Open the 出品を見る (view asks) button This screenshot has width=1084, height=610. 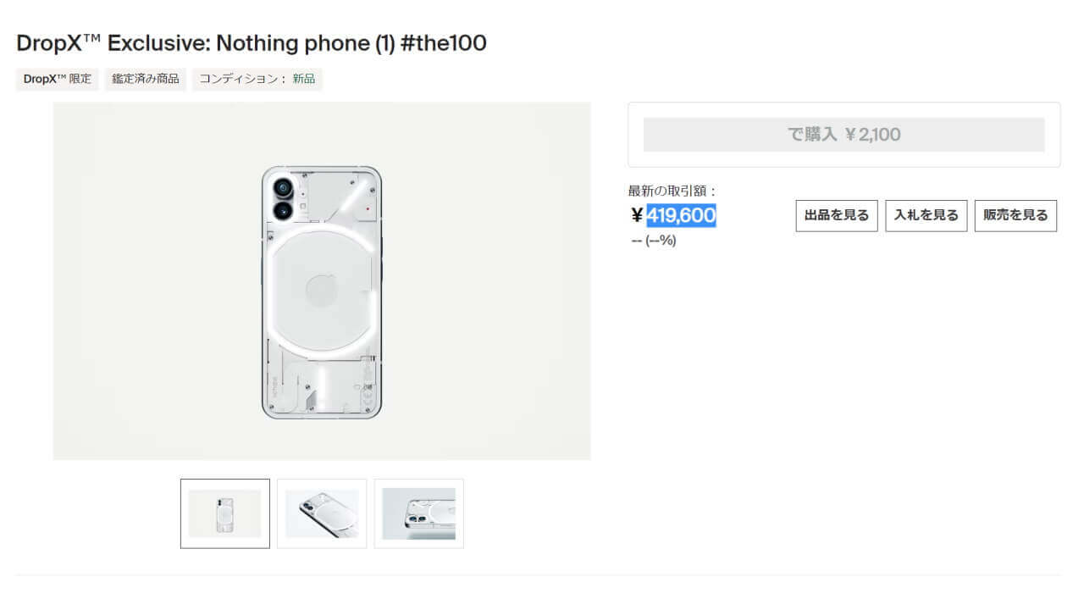[836, 215]
